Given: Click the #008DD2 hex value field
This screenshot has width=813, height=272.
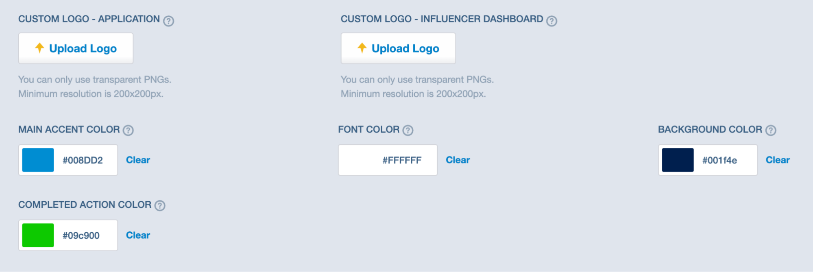Looking at the screenshot, I should point(83,160).
